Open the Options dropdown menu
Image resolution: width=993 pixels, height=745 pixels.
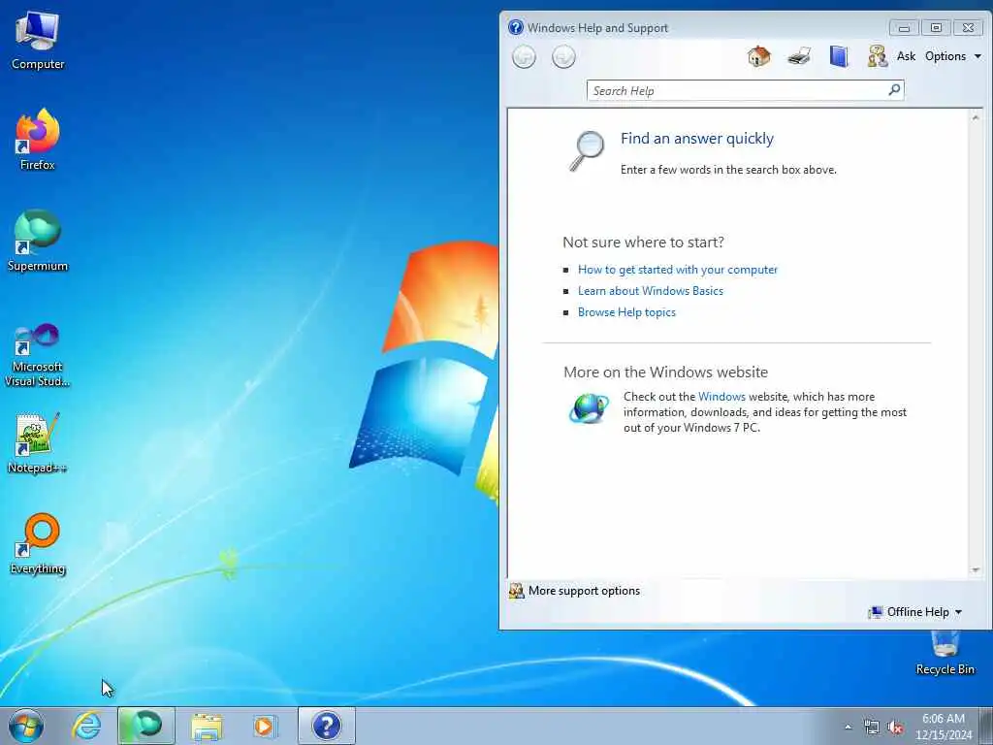point(953,56)
